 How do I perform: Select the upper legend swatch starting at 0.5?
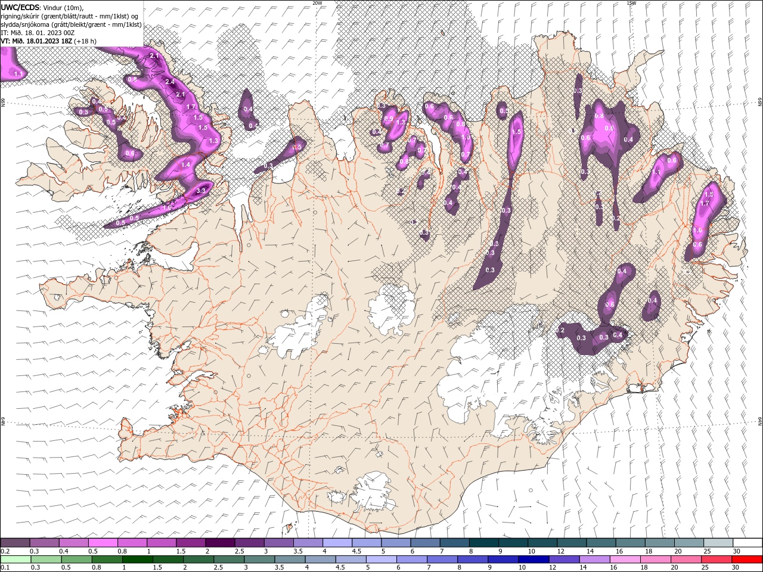point(103,543)
